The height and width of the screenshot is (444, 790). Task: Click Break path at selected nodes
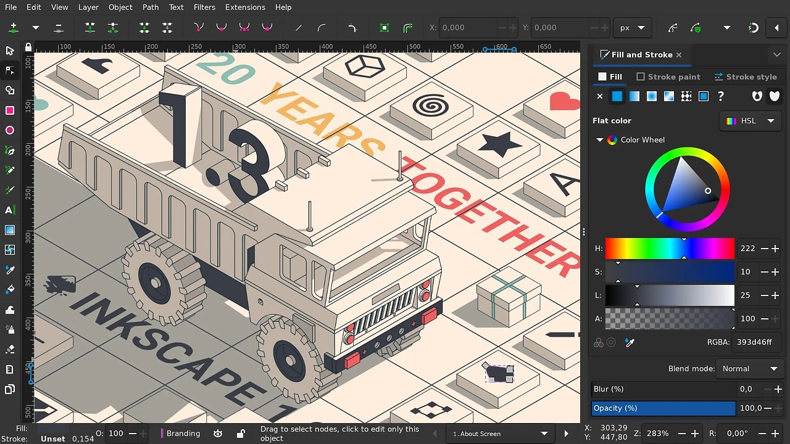pos(113,28)
